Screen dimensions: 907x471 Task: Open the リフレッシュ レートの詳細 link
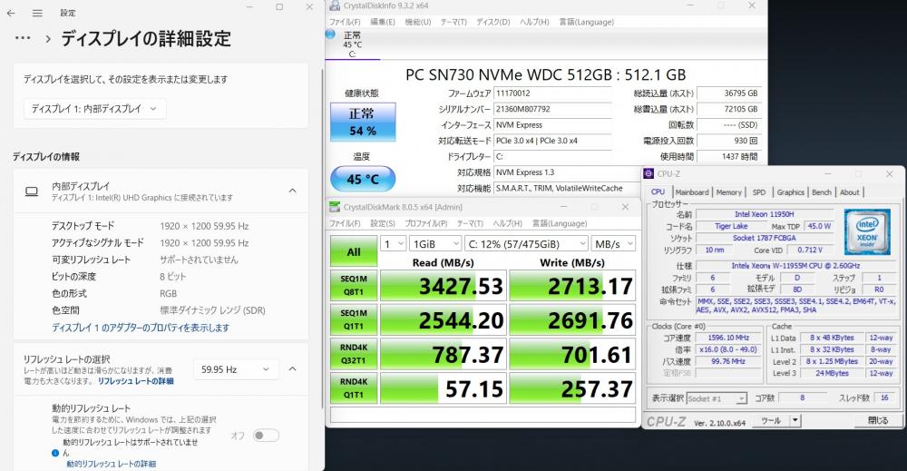tap(135, 381)
